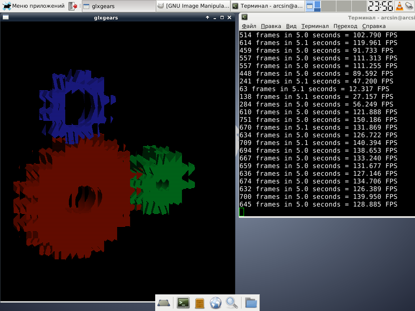Click terminal line ending 56.249 FPS
This screenshot has width=415, height=311.
coord(316,104)
